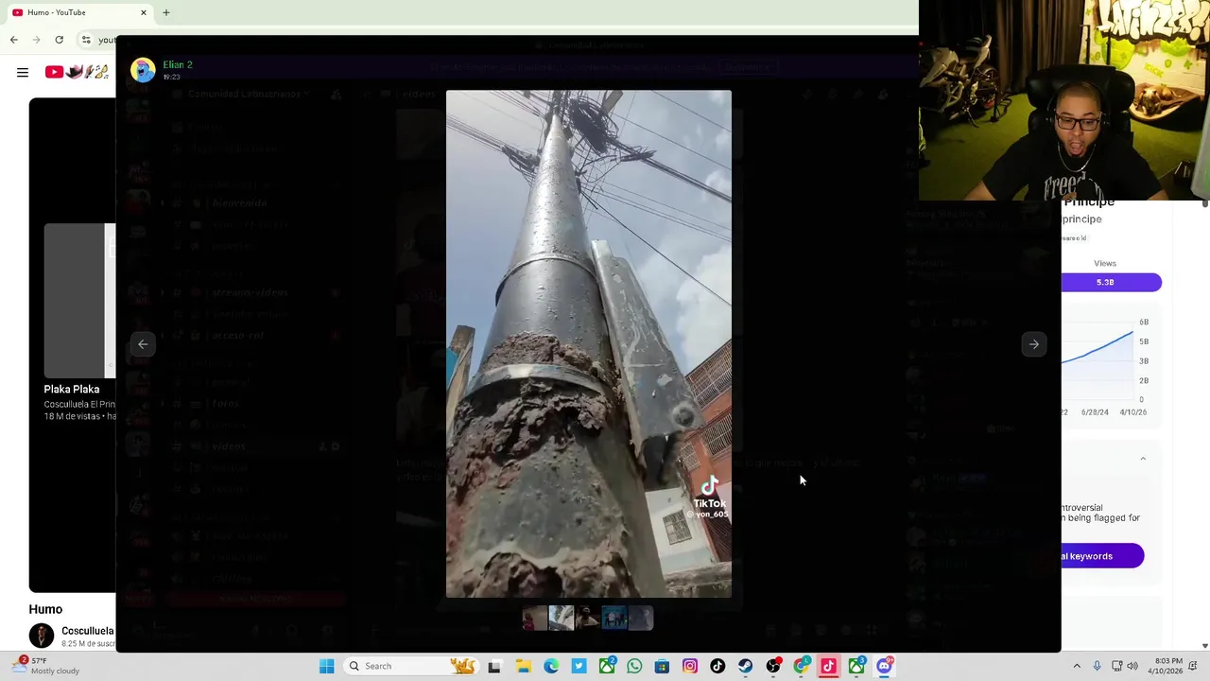The width and height of the screenshot is (1210, 681).
Task: Open Steam from the taskbar
Action: tap(746, 666)
